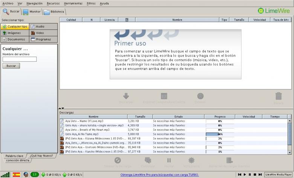Open the Recursos menu
This screenshot has height=178, width=294.
pyautogui.click(x=53, y=3)
